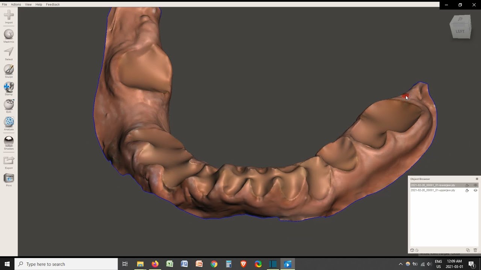Close the Object Browser panel
481x270 pixels.
click(477, 179)
